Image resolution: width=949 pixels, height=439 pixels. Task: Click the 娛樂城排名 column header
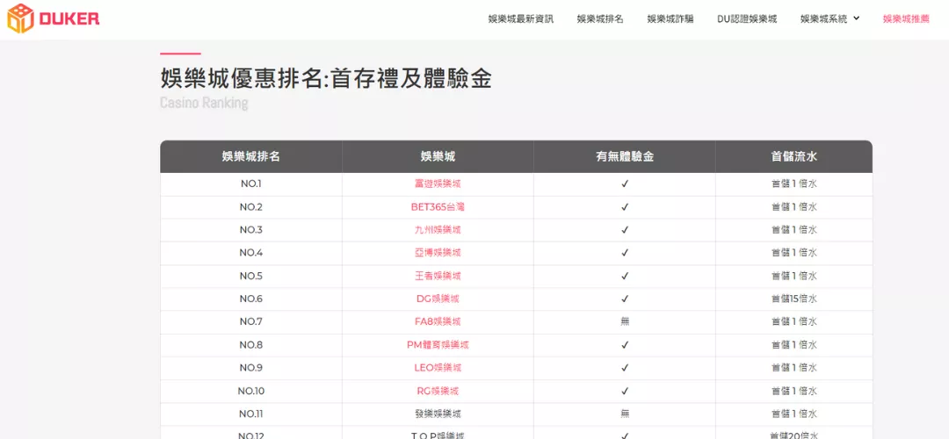[250, 156]
